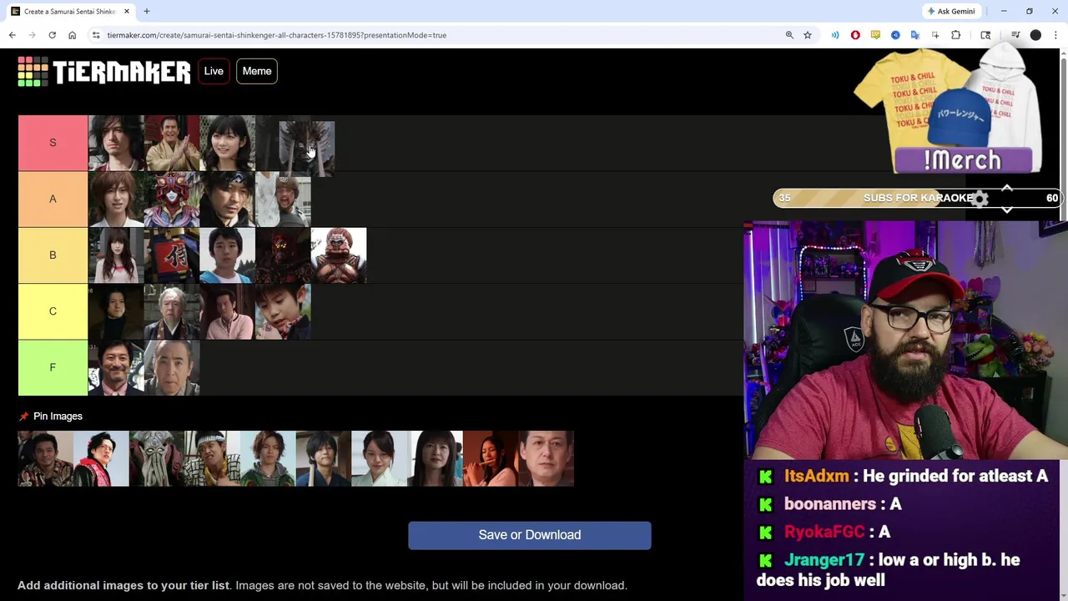Image resolution: width=1068 pixels, height=601 pixels.
Task: Click the screen capture selection extension icon
Action: [x=935, y=35]
